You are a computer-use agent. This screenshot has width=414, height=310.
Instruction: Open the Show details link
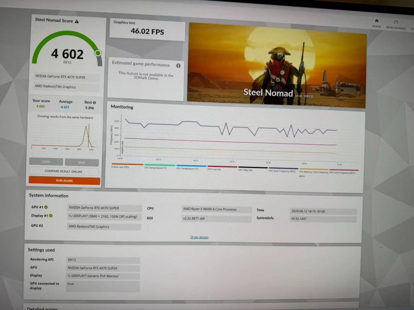(199, 237)
